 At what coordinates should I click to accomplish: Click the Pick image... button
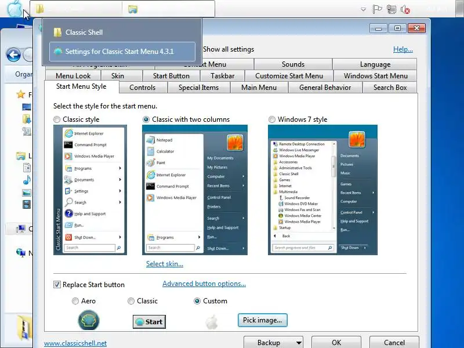click(263, 320)
